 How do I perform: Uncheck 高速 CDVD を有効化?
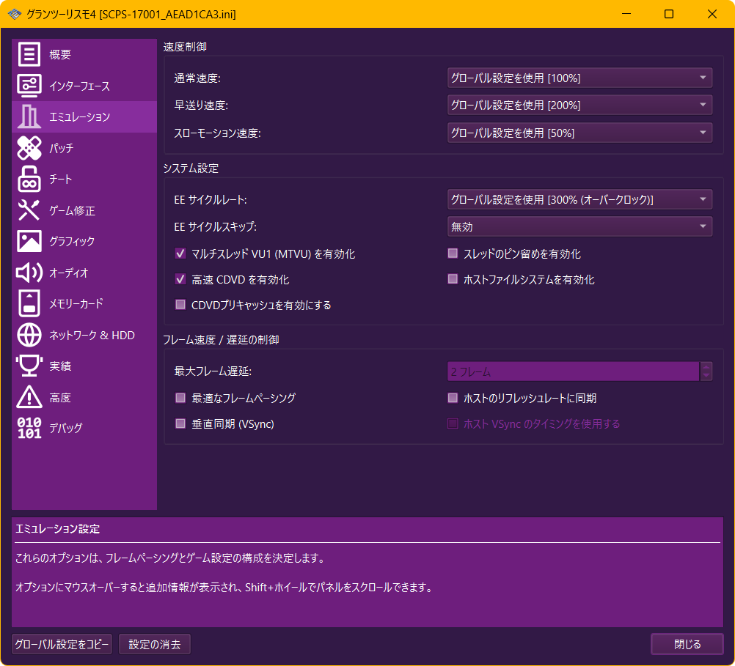[180, 280]
